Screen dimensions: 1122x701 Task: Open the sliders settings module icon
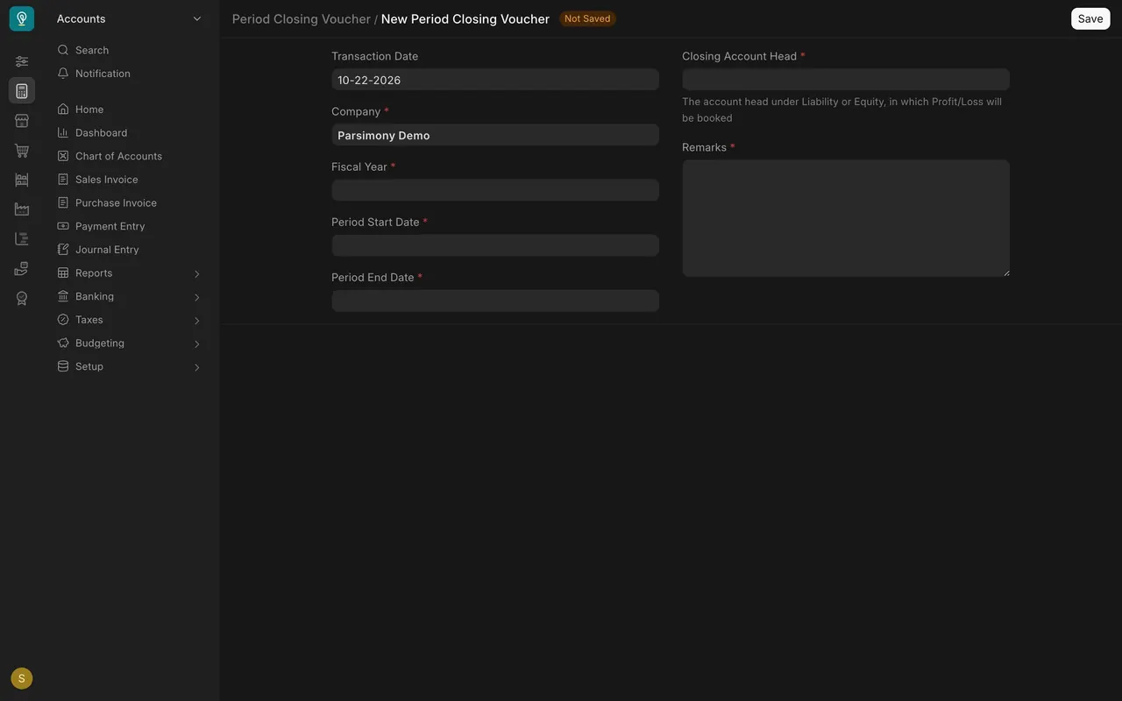[x=22, y=61]
